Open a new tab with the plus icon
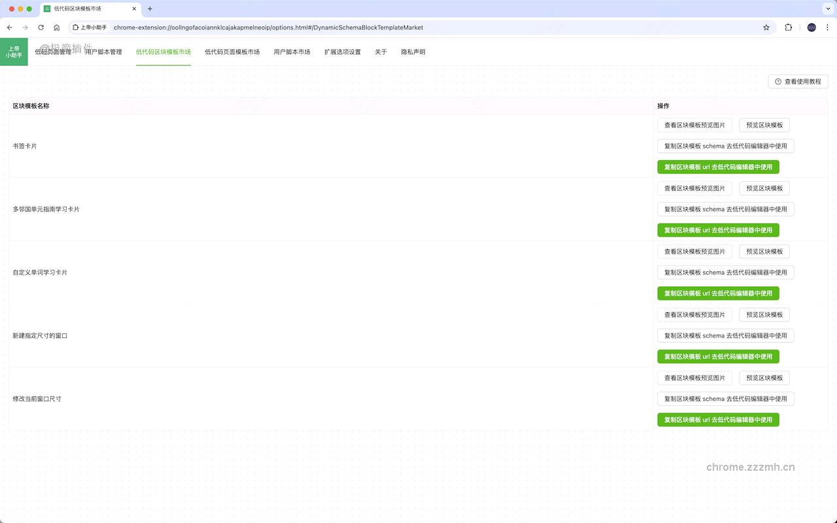The width and height of the screenshot is (837, 523). pyautogui.click(x=150, y=8)
